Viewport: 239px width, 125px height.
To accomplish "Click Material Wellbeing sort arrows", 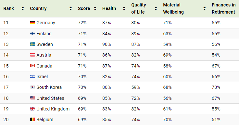I will coord(205,8).
